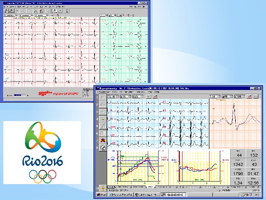Open second dropdown above green ECG panel

112,15
